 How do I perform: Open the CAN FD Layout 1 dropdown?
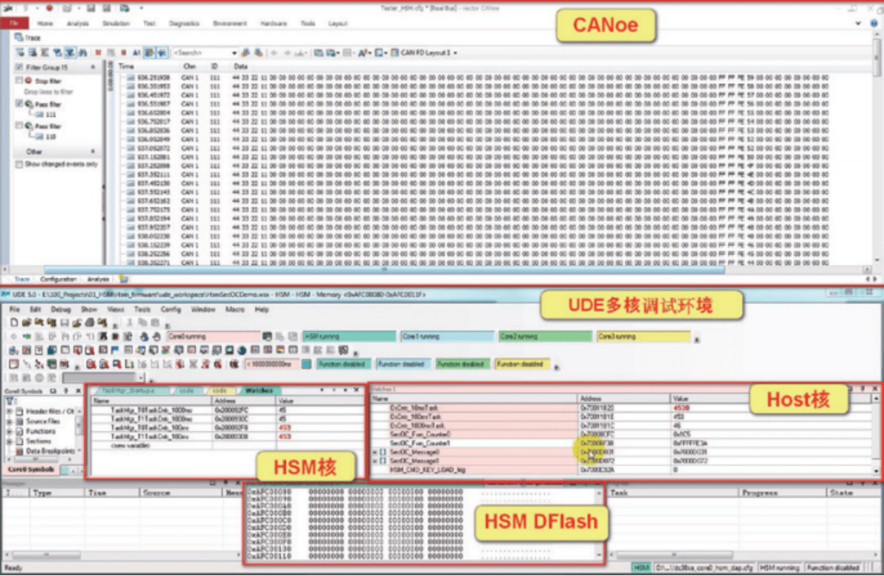pos(455,53)
